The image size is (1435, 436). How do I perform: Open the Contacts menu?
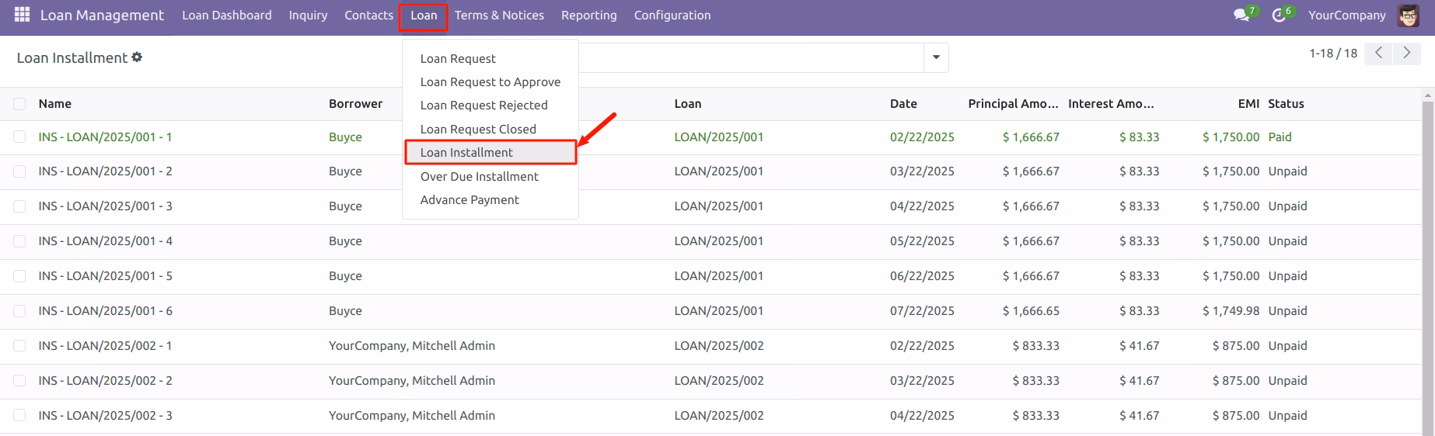pyautogui.click(x=368, y=16)
